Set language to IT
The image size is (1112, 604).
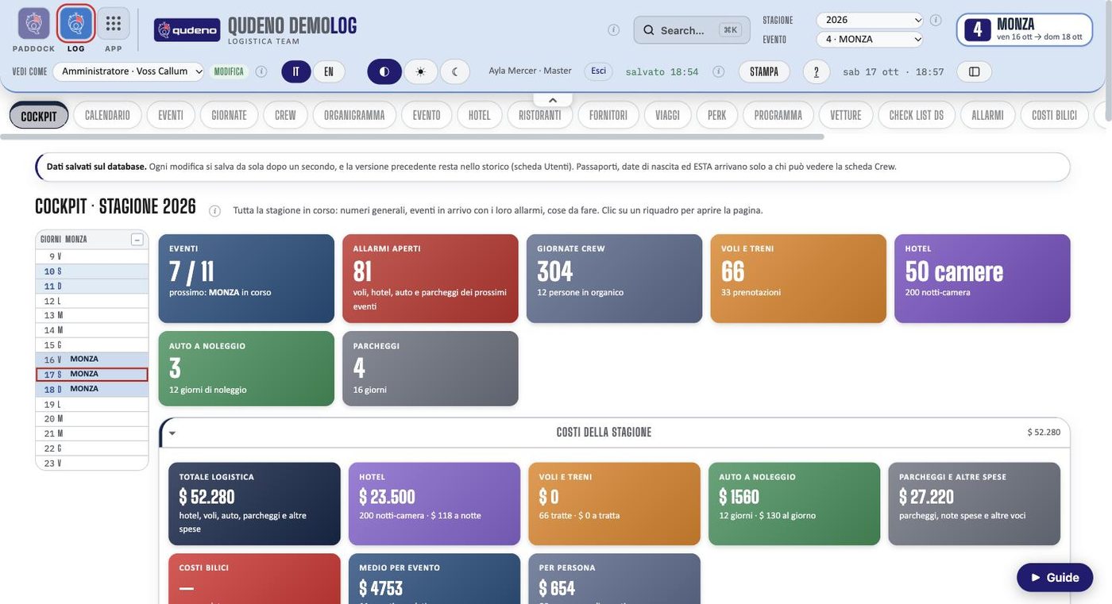[296, 71]
